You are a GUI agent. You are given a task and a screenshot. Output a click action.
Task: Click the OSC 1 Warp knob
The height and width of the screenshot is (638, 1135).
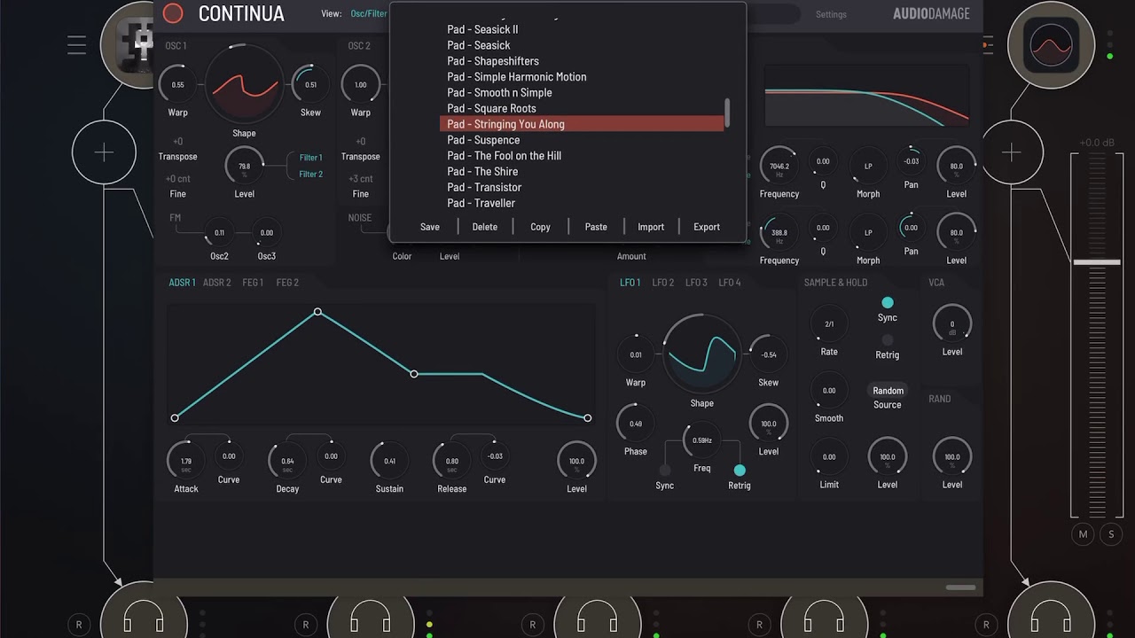point(177,85)
